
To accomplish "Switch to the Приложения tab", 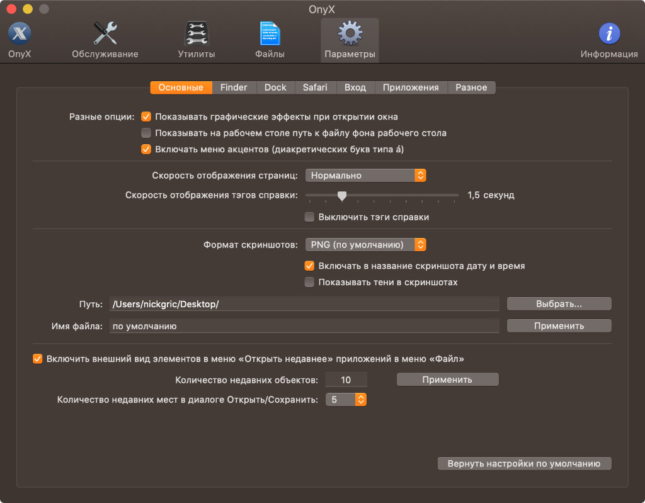I will point(411,88).
